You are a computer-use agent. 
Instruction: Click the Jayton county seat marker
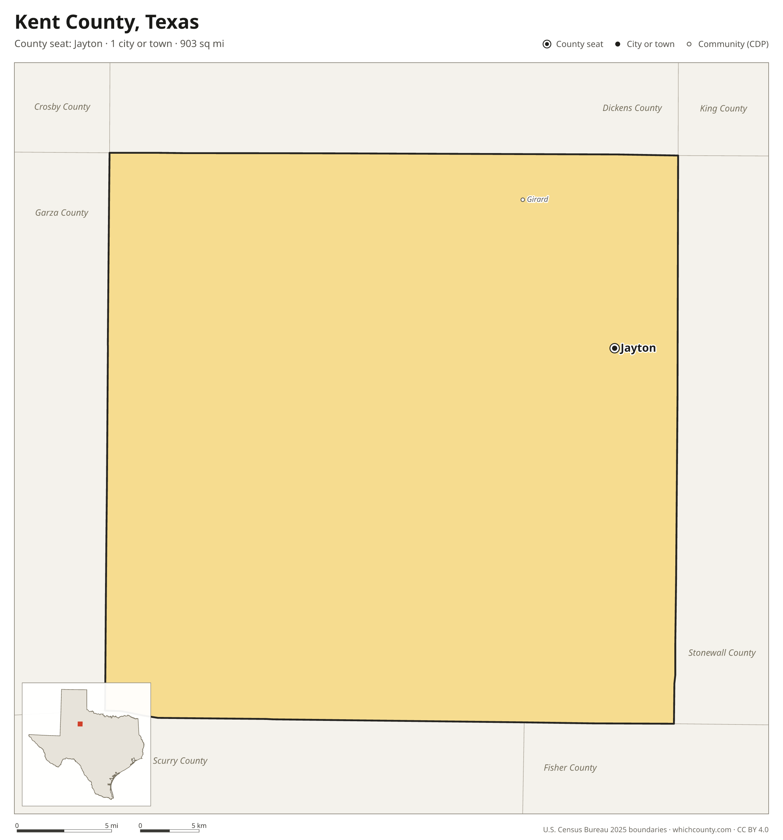(x=614, y=348)
